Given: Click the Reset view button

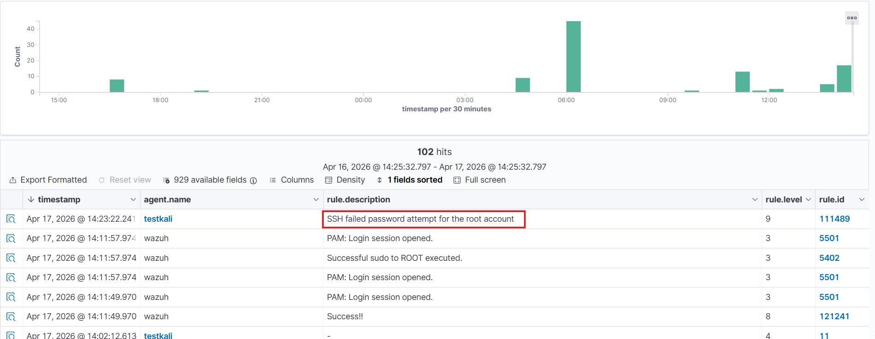Looking at the screenshot, I should [x=125, y=180].
